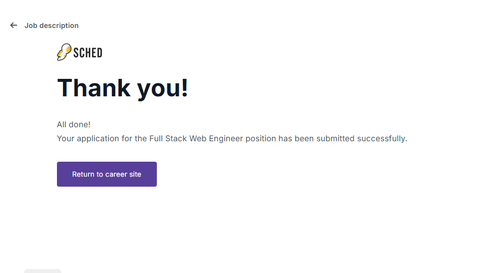The width and height of the screenshot is (493, 273).
Task: Click "career site" on the purple button
Action: click(123, 174)
